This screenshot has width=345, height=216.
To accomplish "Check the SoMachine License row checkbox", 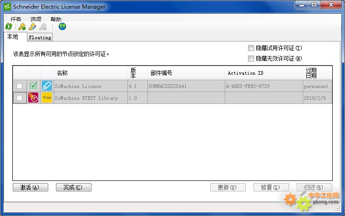I will tap(19, 86).
